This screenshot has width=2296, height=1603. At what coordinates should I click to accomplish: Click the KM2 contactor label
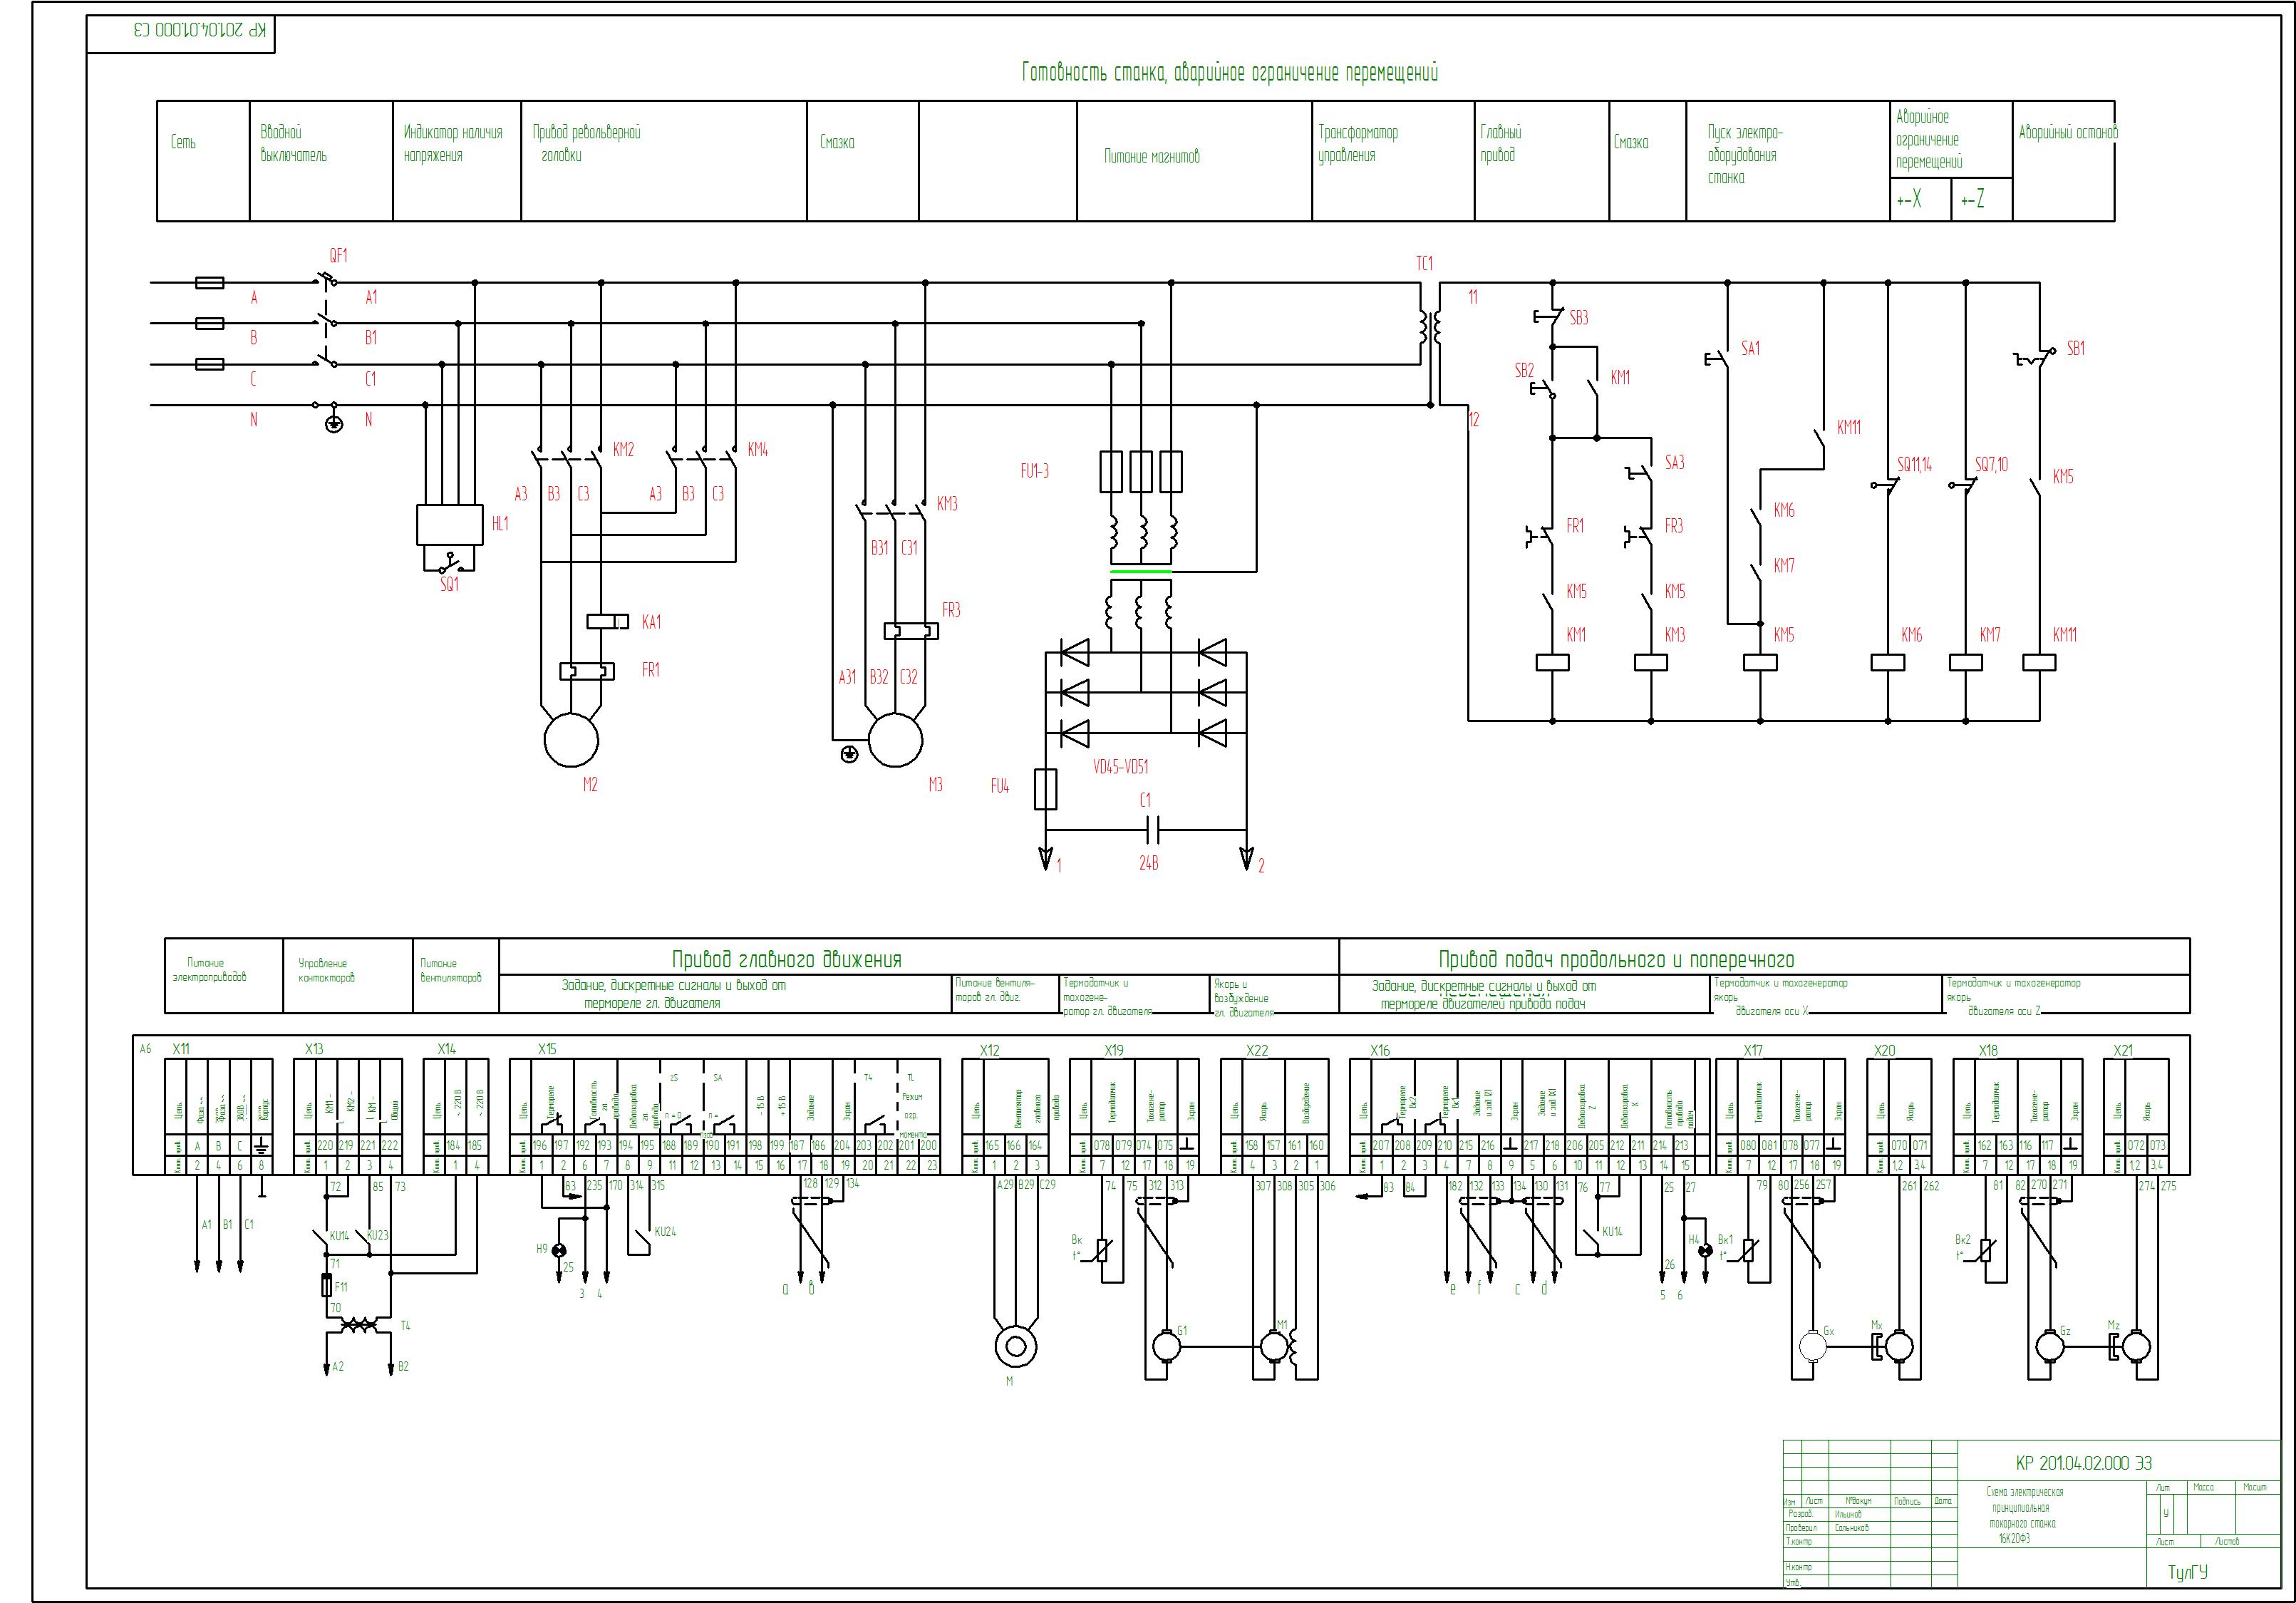coord(623,450)
